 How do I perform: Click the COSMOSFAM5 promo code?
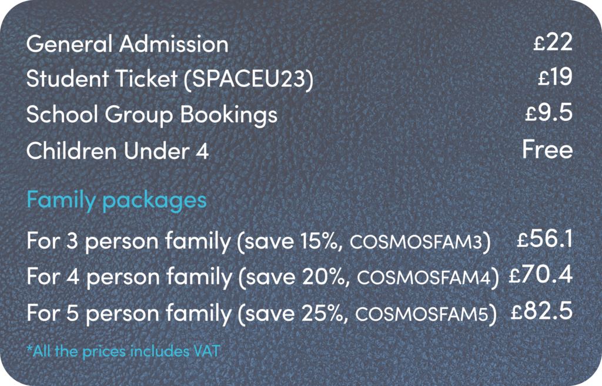pyautogui.click(x=422, y=315)
